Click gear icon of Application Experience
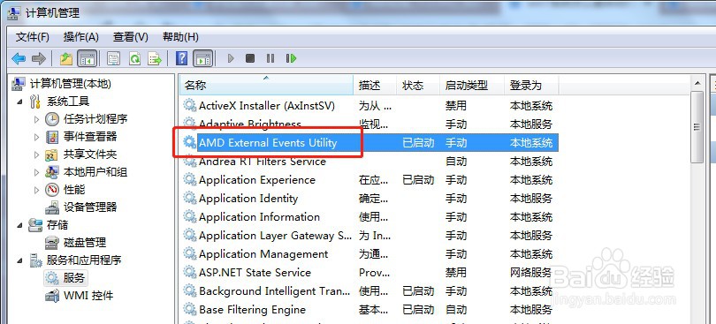Image resolution: width=716 pixels, height=324 pixels. coord(189,180)
